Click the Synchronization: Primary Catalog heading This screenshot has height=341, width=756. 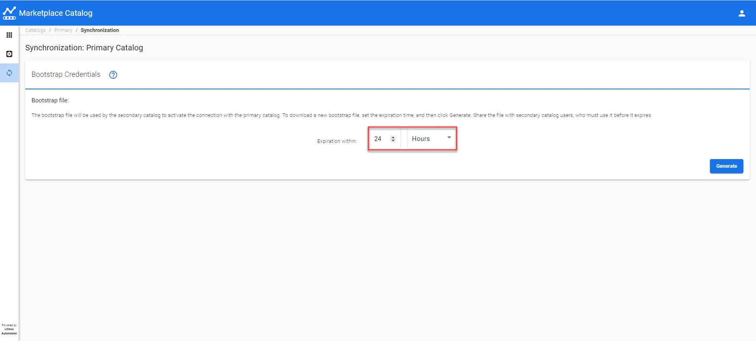pos(84,48)
